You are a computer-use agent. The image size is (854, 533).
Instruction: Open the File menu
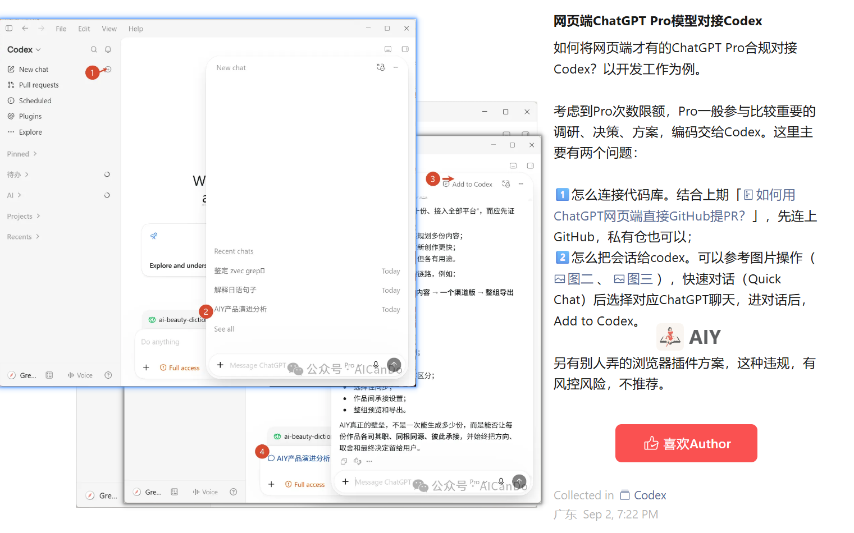(x=61, y=29)
